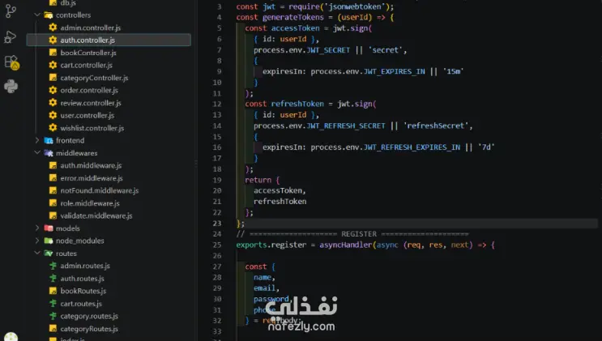This screenshot has width=602, height=341.
Task: Expand the frontend folder
Action: (x=37, y=141)
